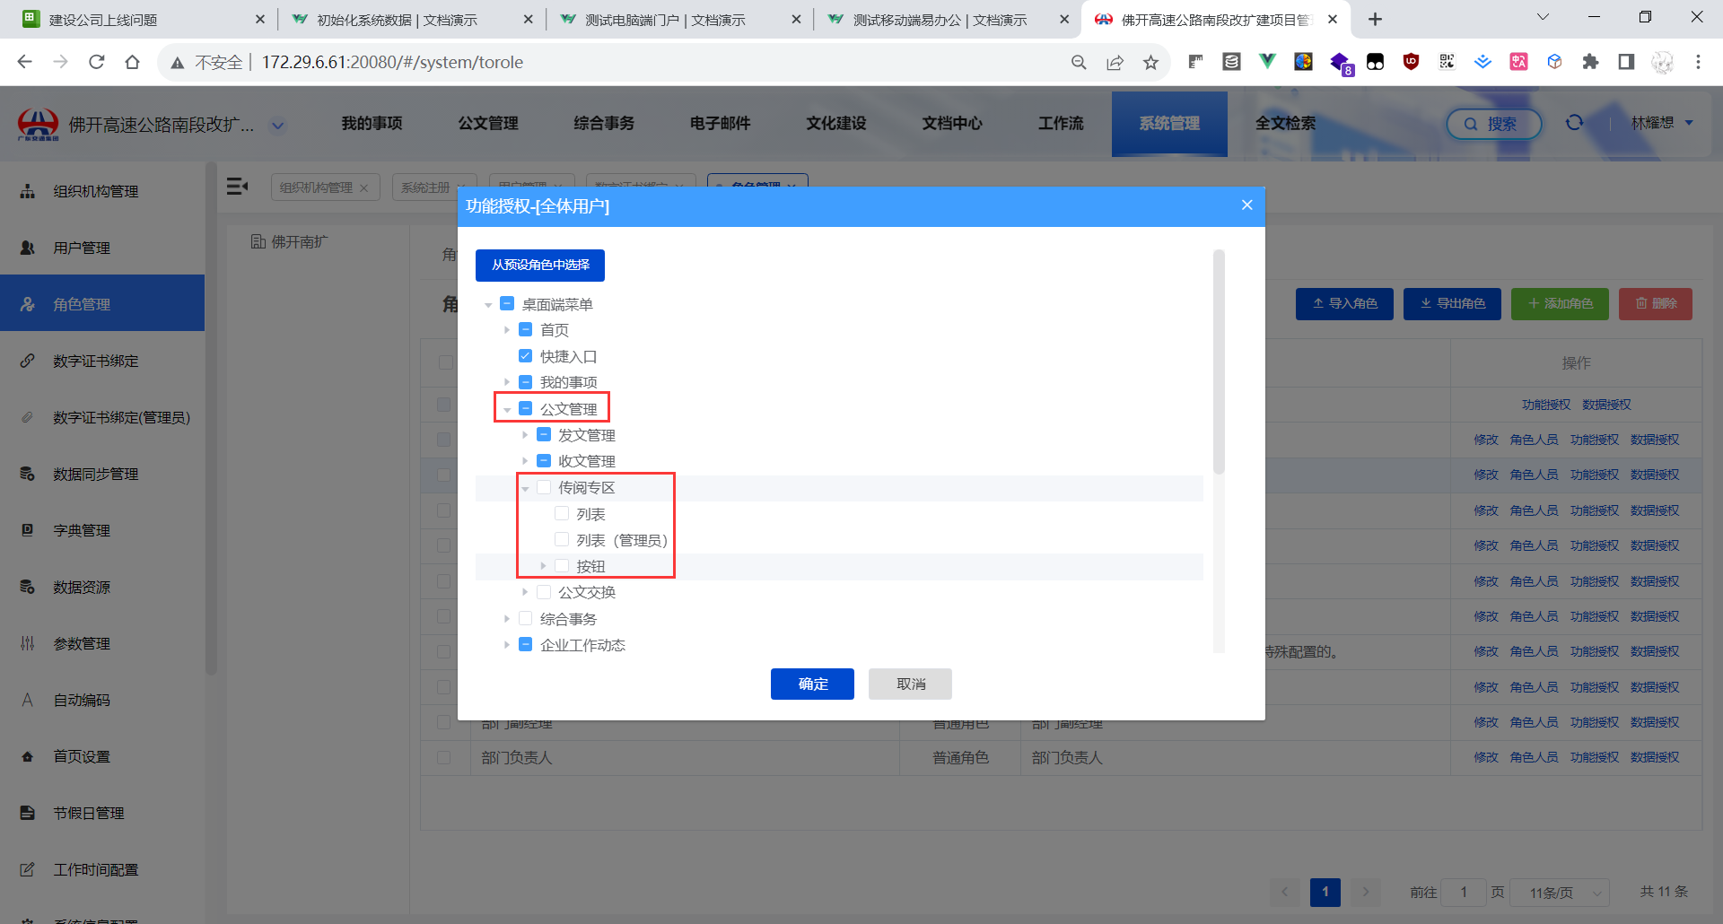Viewport: 1723px width, 924px height.
Task: Open 参数管理 sliders icon
Action: [x=28, y=643]
